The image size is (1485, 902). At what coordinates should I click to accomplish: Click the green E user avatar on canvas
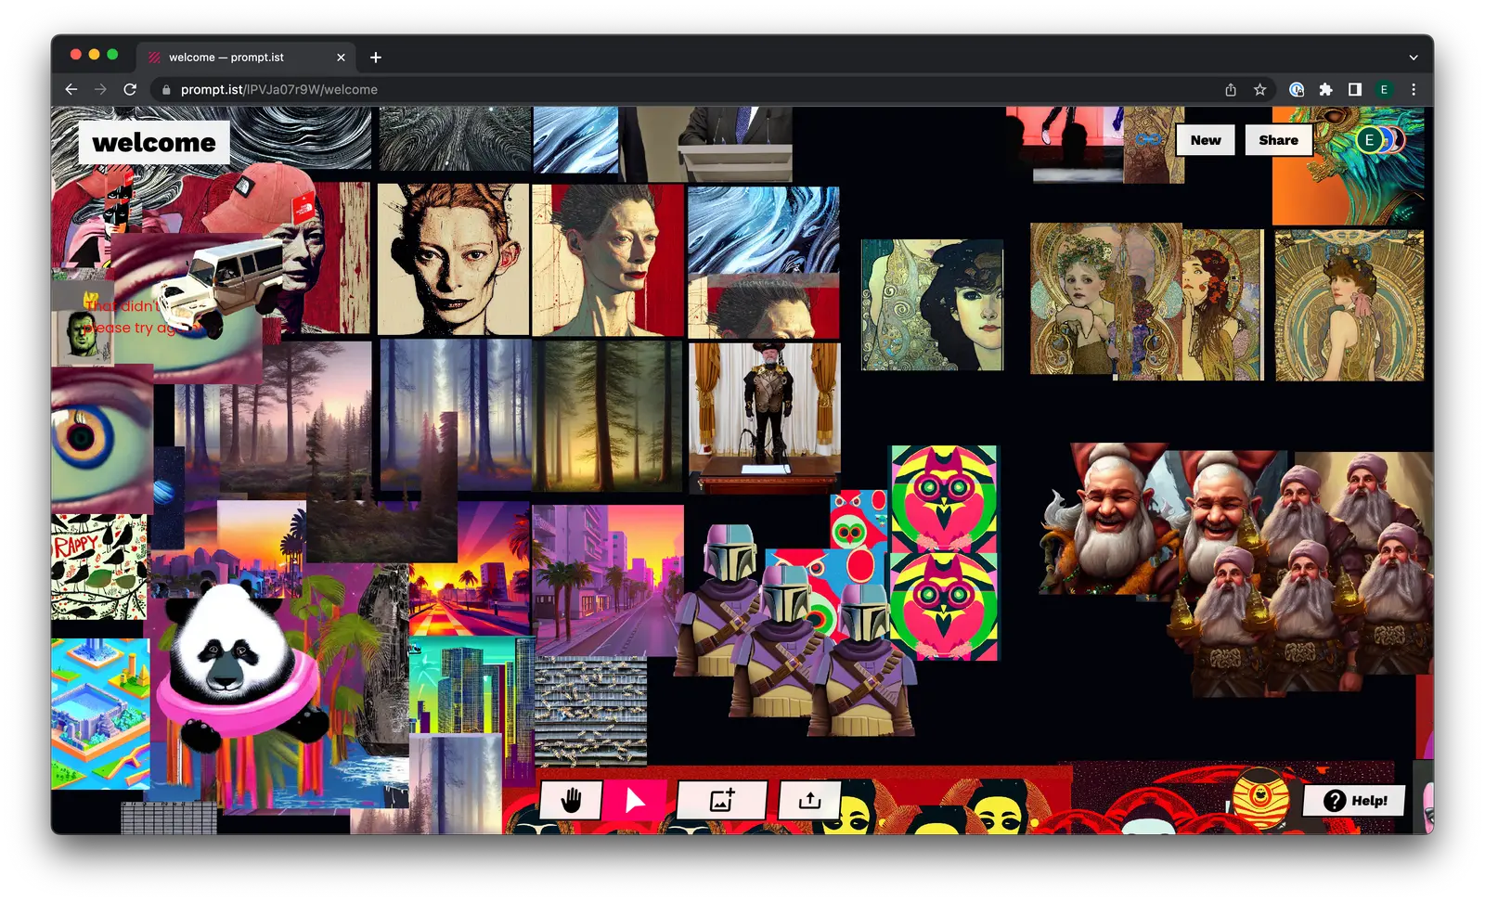click(x=1369, y=140)
